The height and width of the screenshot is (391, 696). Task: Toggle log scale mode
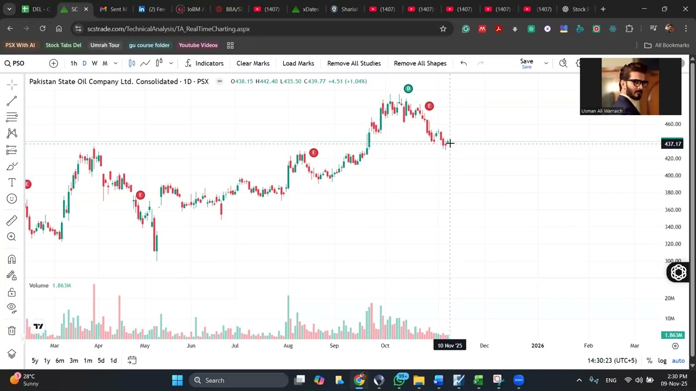pos(662,361)
